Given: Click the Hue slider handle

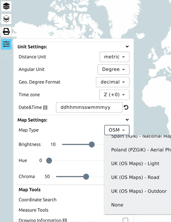Looking at the screenshot, I should tap(49, 161).
